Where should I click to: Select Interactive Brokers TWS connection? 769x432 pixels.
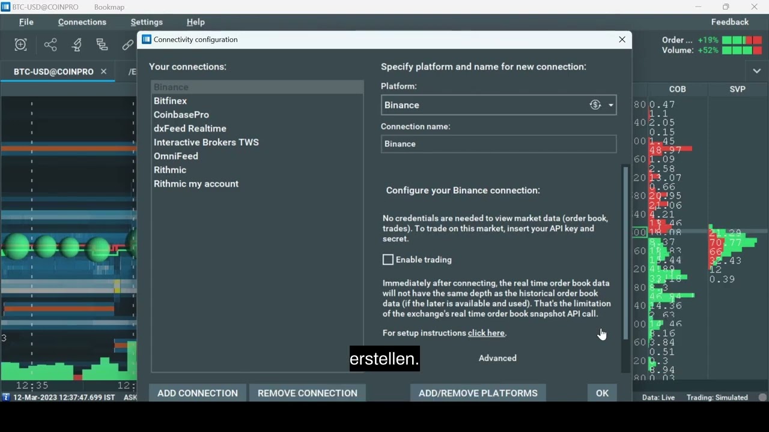click(x=258, y=142)
